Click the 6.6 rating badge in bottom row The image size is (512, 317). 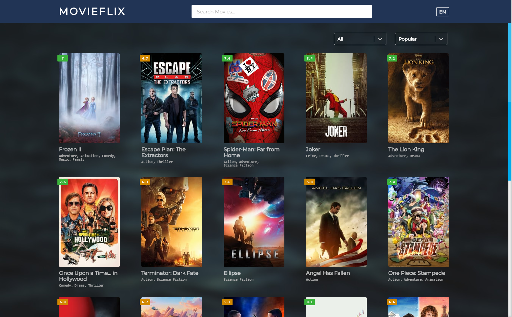pyautogui.click(x=392, y=302)
